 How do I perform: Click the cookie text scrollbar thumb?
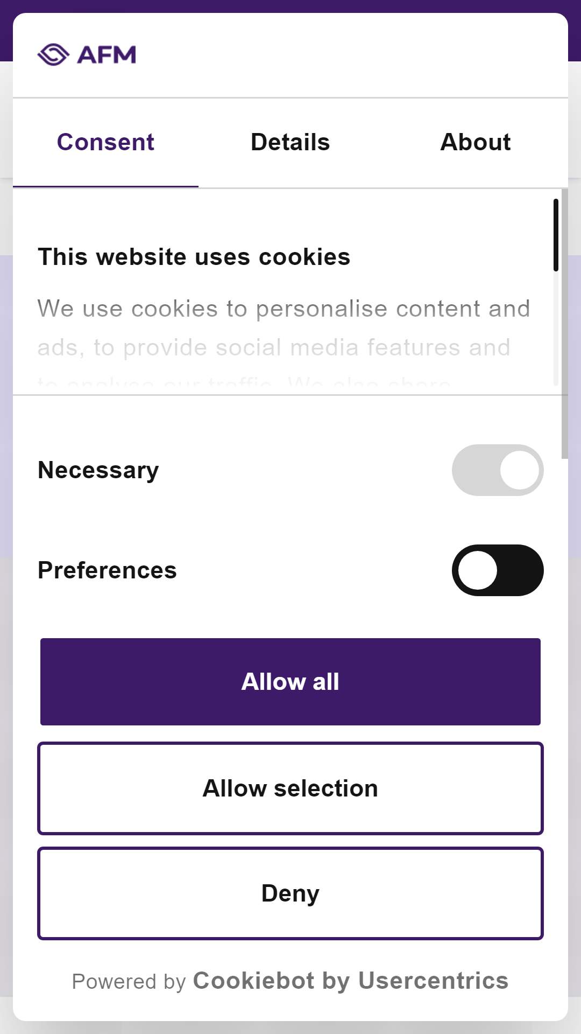coord(556,235)
